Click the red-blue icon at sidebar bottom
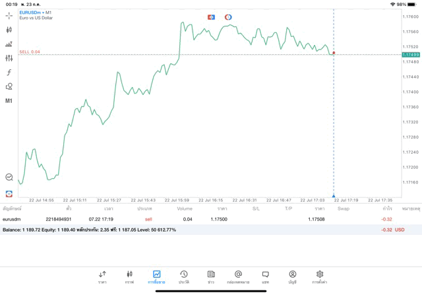The image size is (422, 295). (9, 194)
